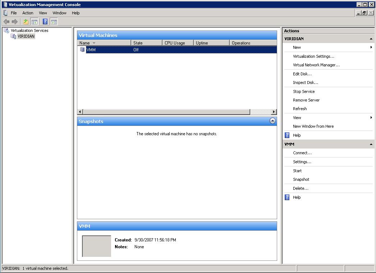
Task: Click the document icon beside File menu
Action: (x=5, y=13)
